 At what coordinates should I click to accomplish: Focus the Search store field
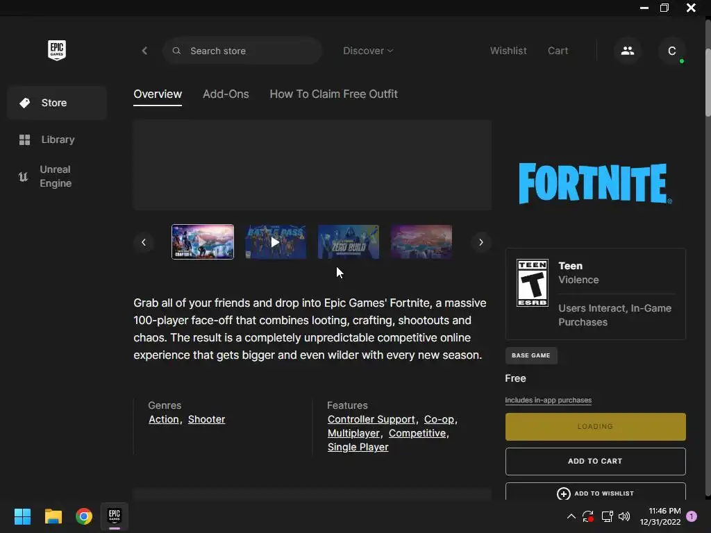pos(242,51)
